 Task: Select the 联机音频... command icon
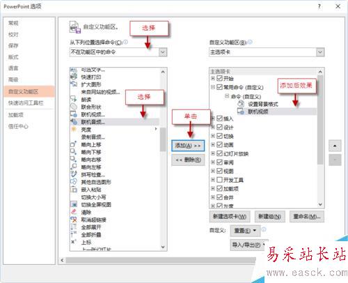(x=74, y=121)
